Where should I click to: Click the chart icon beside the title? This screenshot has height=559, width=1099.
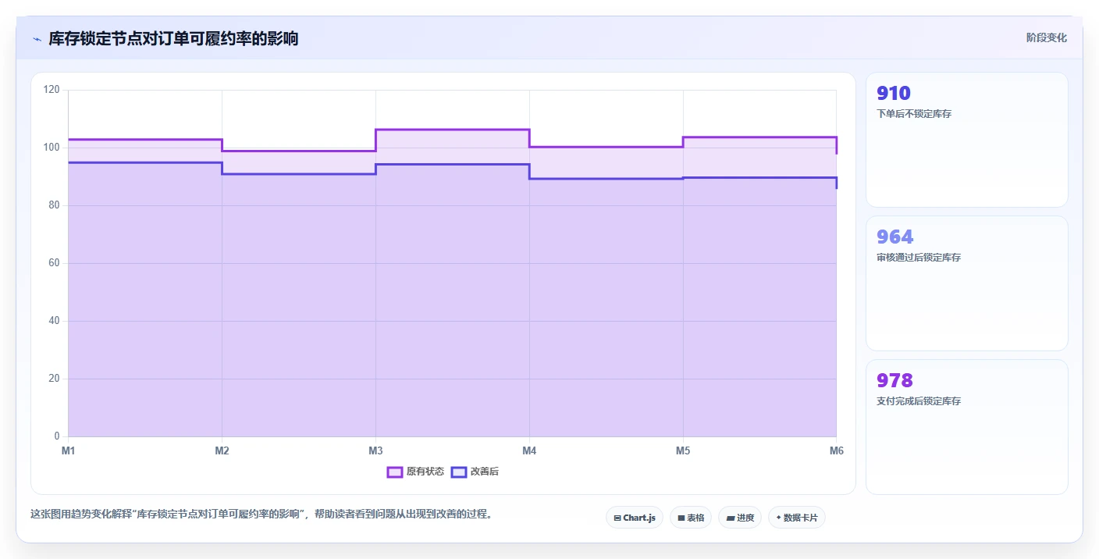37,39
